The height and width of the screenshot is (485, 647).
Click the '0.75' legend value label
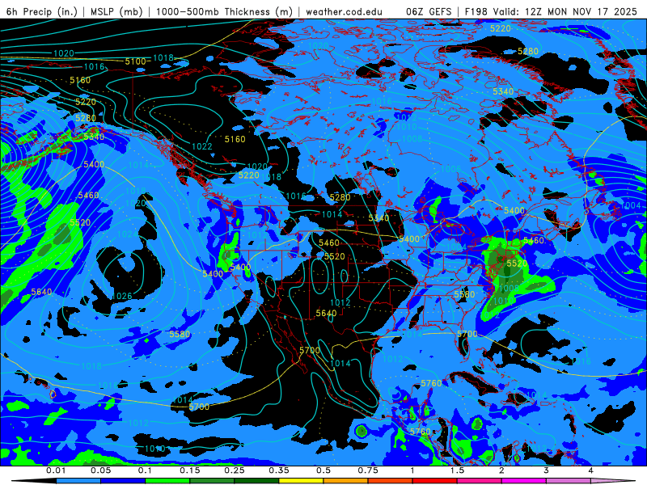click(x=368, y=470)
